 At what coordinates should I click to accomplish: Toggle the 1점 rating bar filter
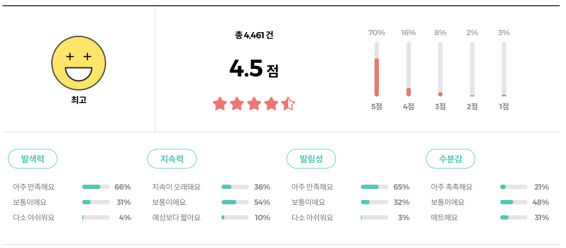(503, 69)
